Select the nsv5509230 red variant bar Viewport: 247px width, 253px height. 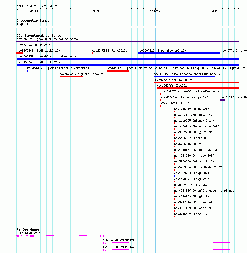pyautogui.click(x=71, y=76)
